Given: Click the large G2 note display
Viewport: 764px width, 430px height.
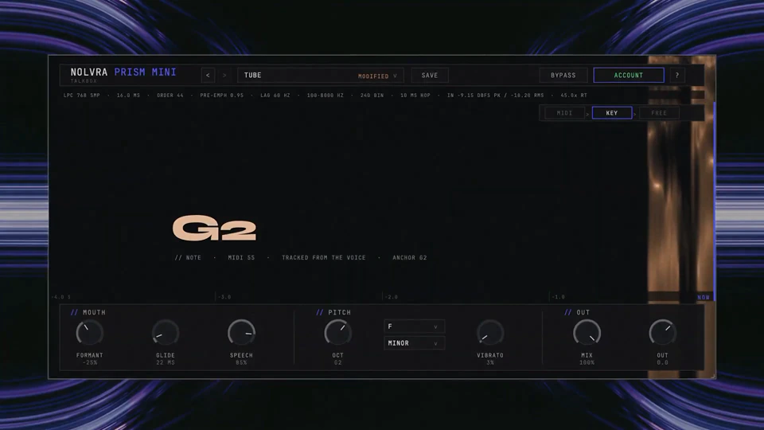Looking at the screenshot, I should (214, 228).
